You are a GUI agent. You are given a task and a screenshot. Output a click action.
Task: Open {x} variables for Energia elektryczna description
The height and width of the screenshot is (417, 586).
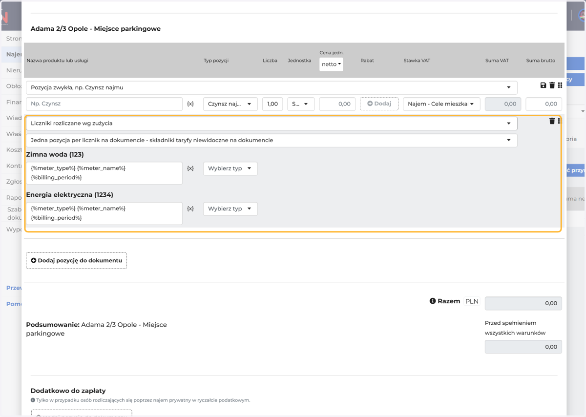point(190,208)
